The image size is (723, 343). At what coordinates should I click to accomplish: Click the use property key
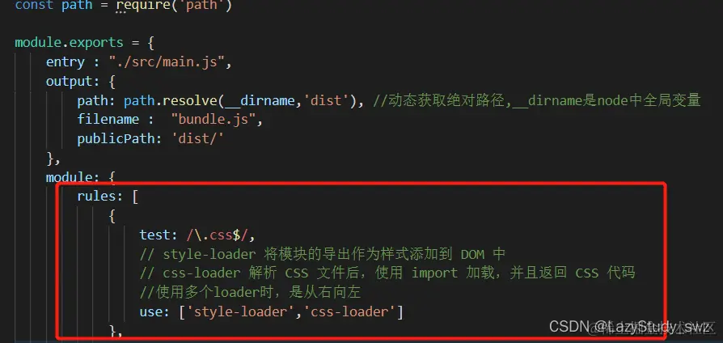(154, 312)
